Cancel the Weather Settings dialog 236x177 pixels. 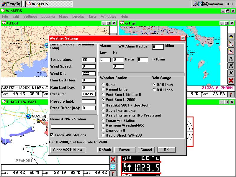(146, 150)
